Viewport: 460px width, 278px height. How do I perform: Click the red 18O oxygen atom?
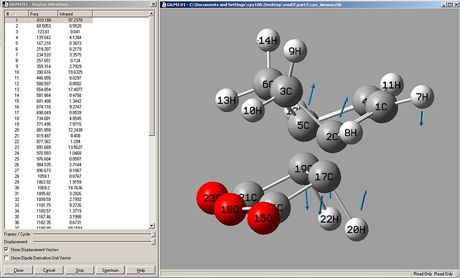[230, 210]
